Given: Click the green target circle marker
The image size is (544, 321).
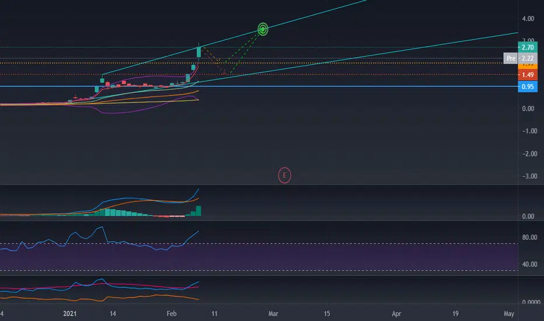Looking at the screenshot, I should click(x=263, y=29).
